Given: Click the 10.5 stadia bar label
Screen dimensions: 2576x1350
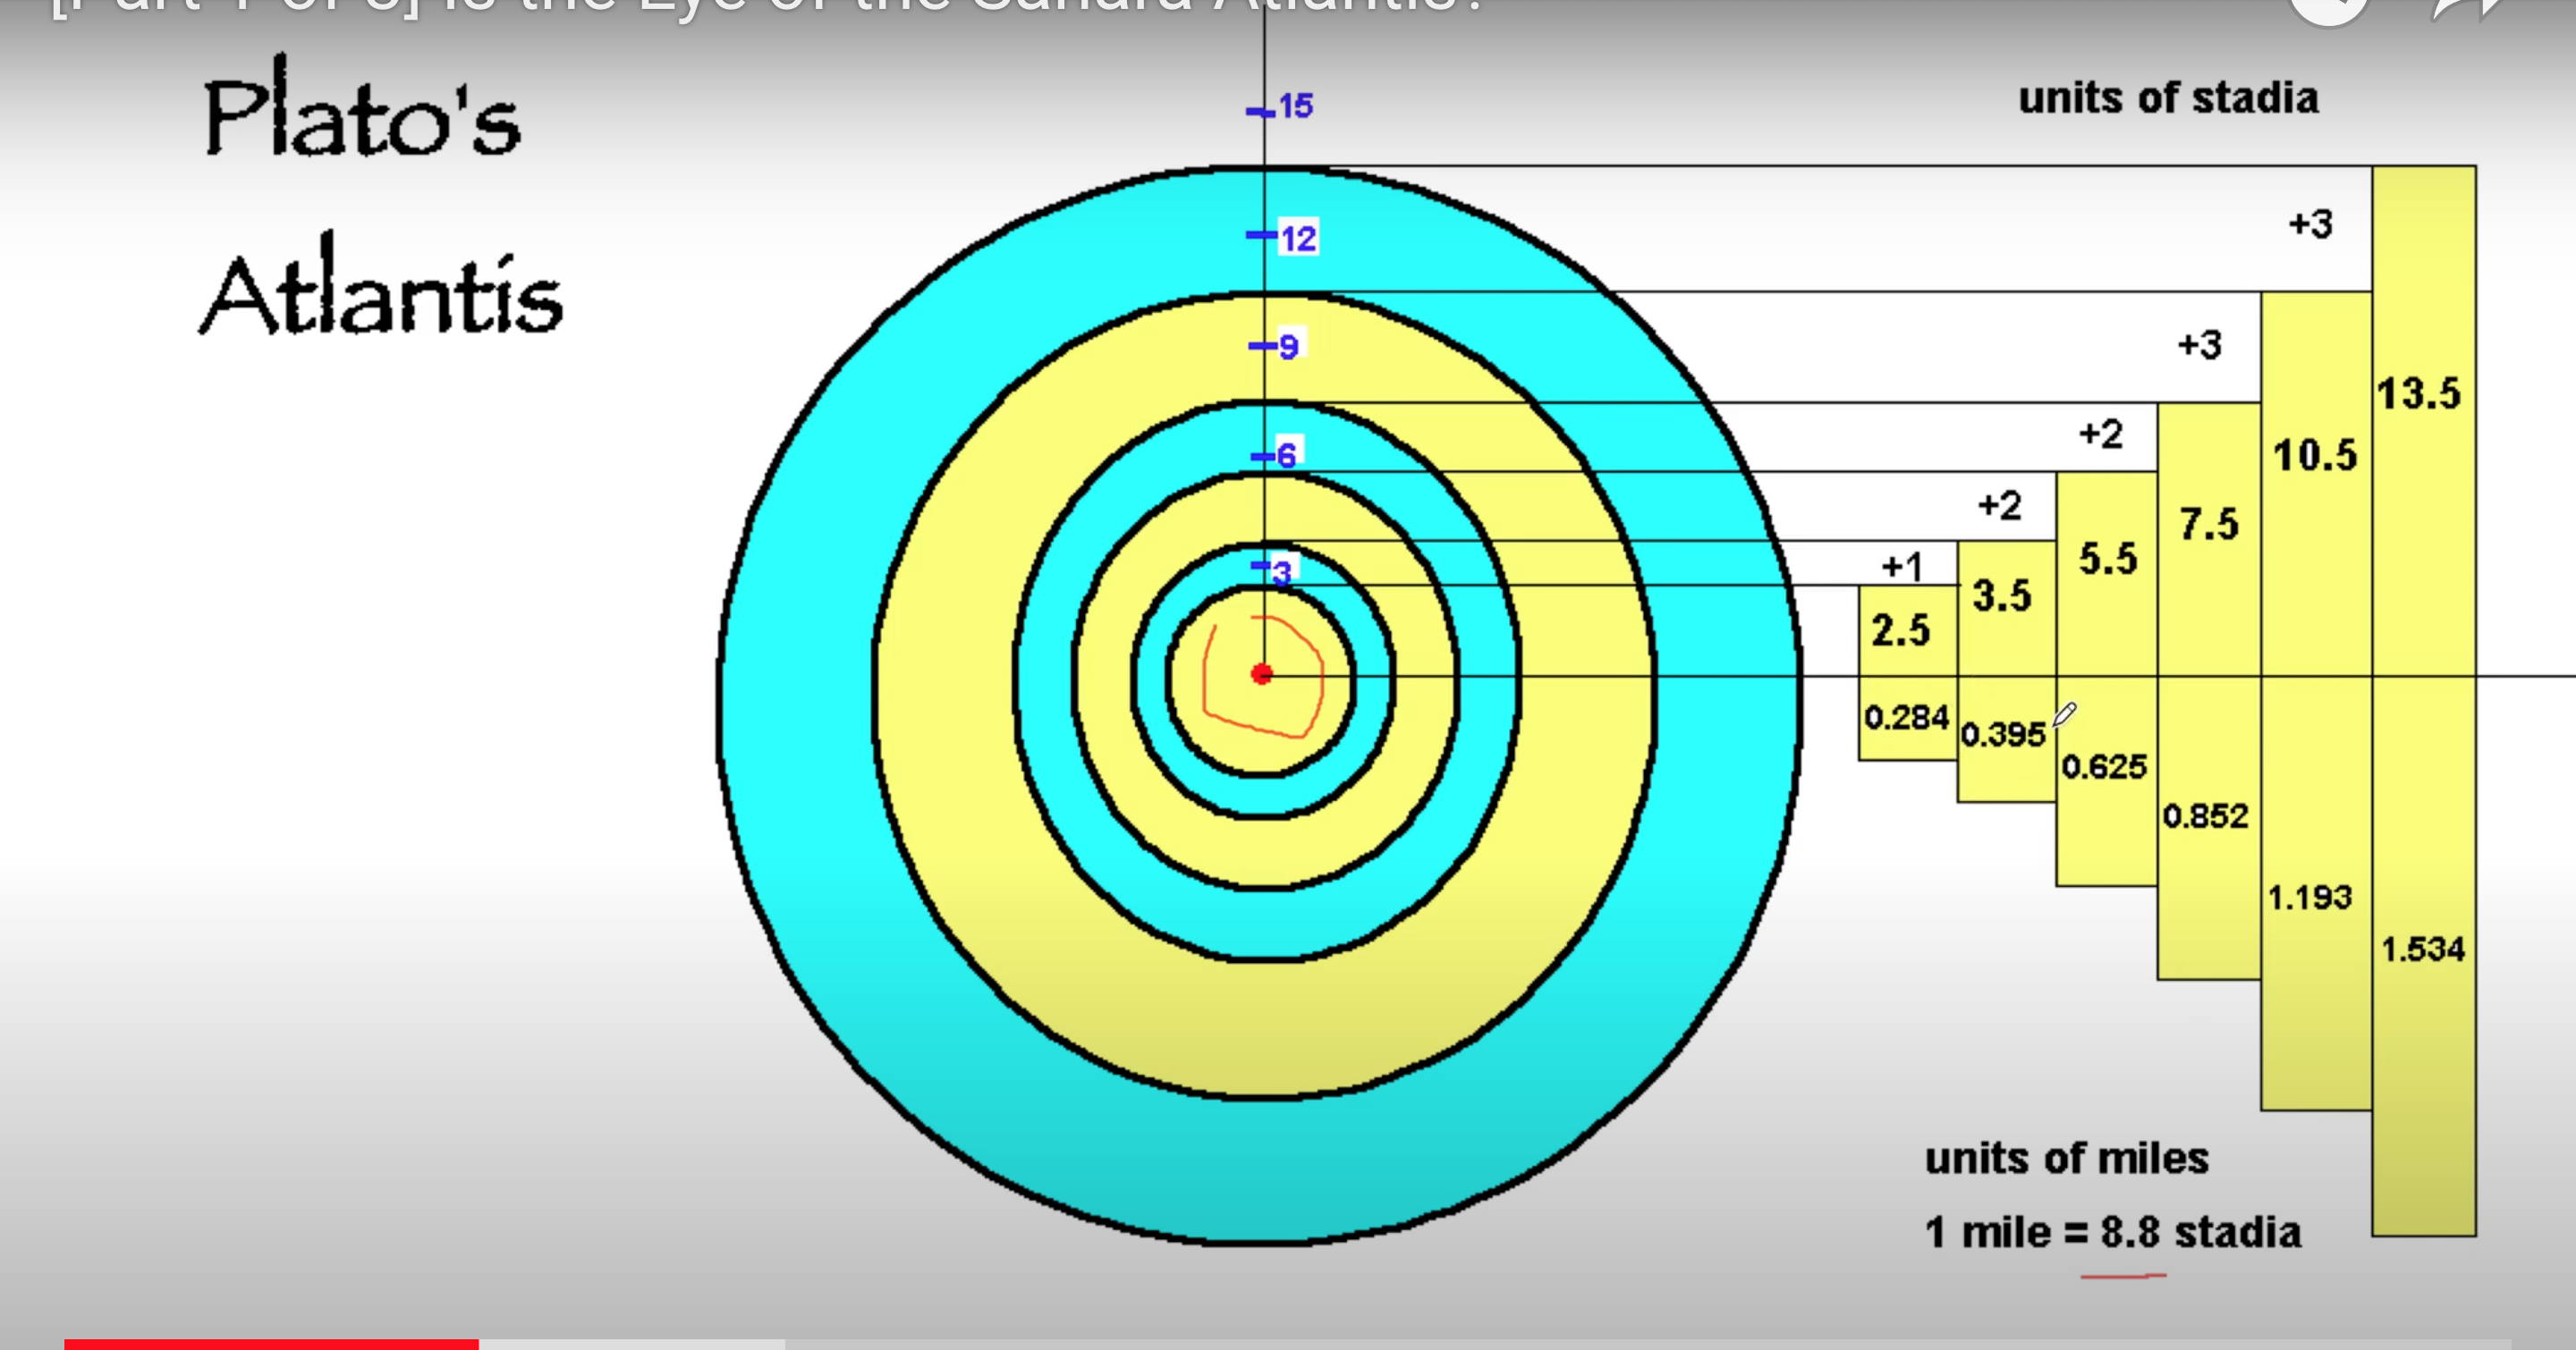Looking at the screenshot, I should (2314, 457).
